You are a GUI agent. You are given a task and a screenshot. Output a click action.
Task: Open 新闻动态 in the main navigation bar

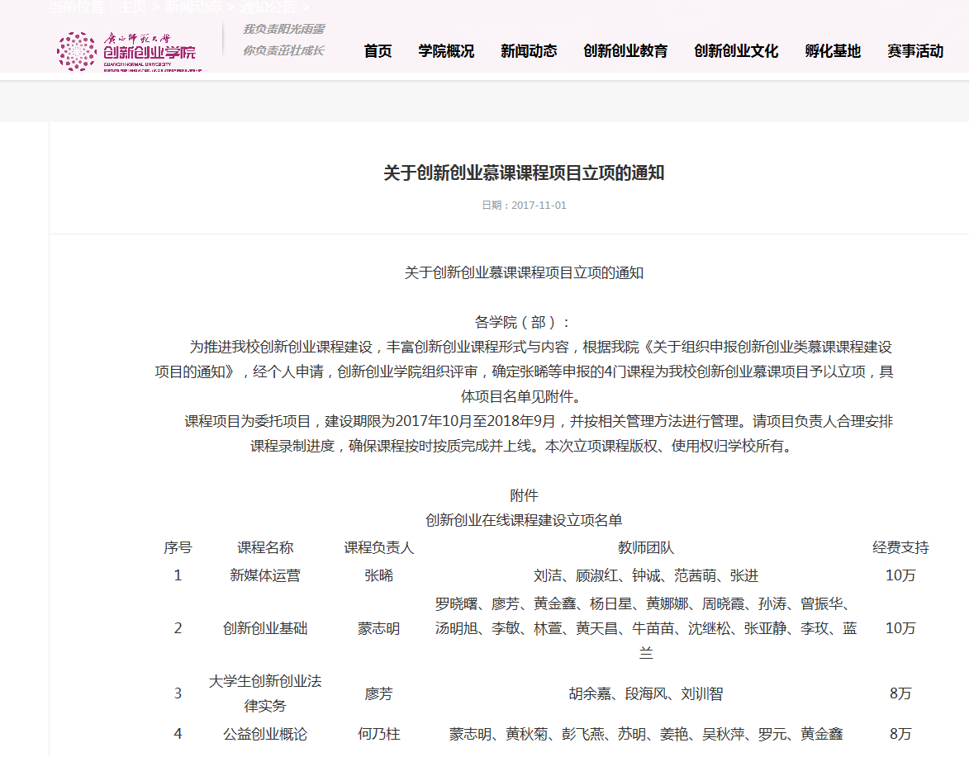[529, 51]
